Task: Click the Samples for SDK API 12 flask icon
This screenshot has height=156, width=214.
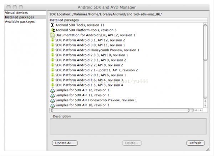Action: [52, 90]
